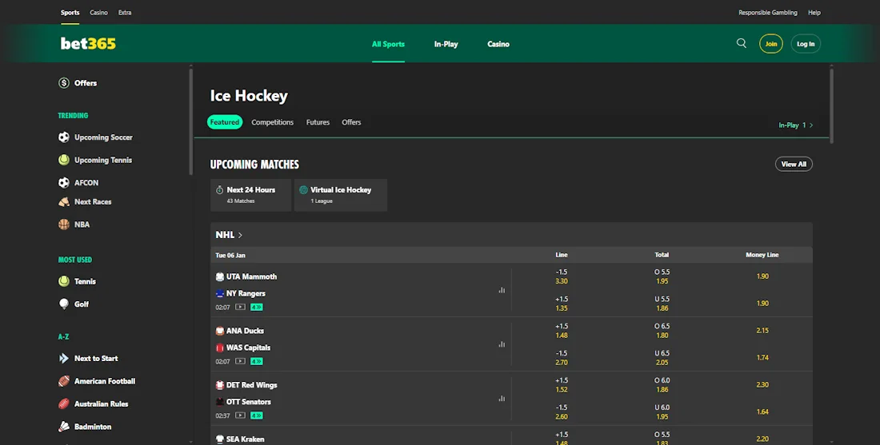Click green bet builder badge for NY Rangers match
The image size is (880, 445).
coord(257,307)
